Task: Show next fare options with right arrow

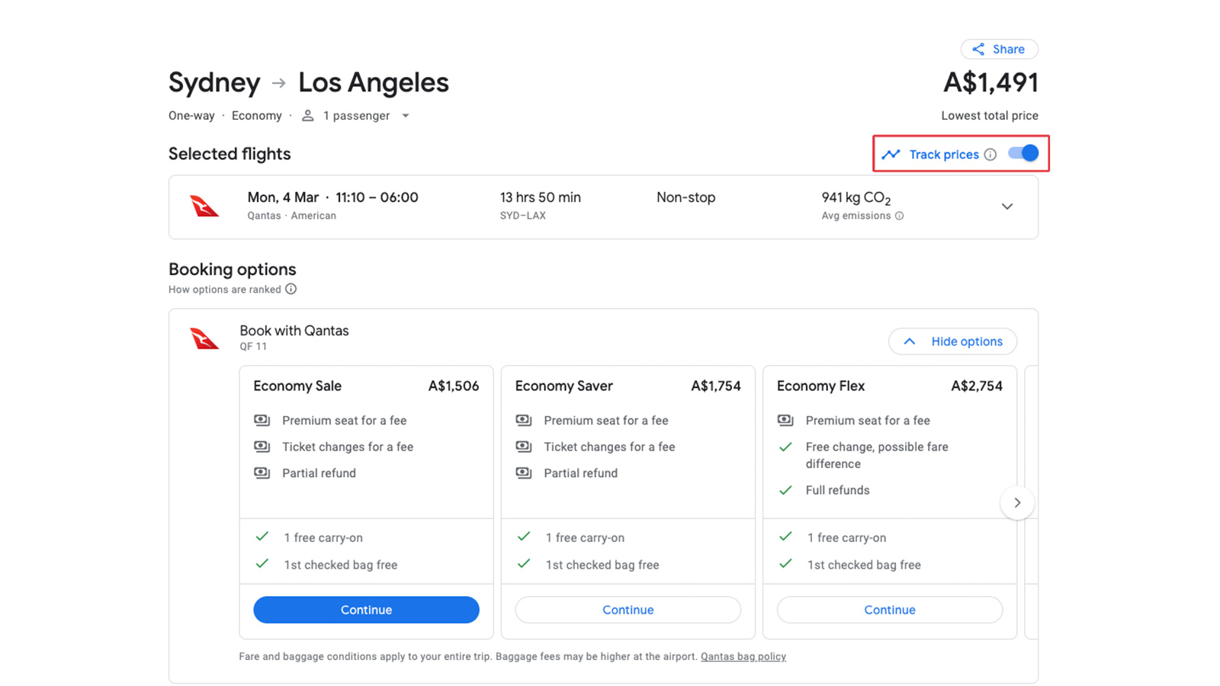Action: pos(1017,502)
